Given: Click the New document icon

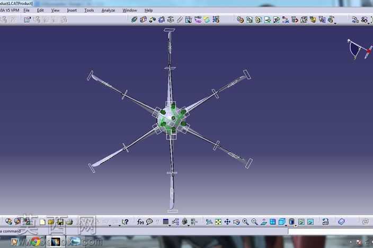Looking at the screenshot, I should [x=42, y=222].
